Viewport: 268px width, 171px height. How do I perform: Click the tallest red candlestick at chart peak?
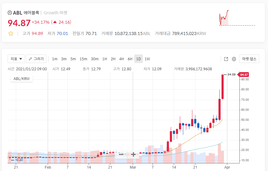point(222,87)
